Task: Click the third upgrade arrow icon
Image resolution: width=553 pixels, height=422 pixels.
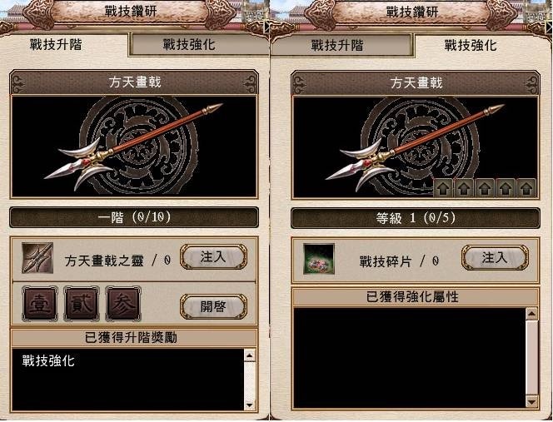Action: [x=485, y=188]
